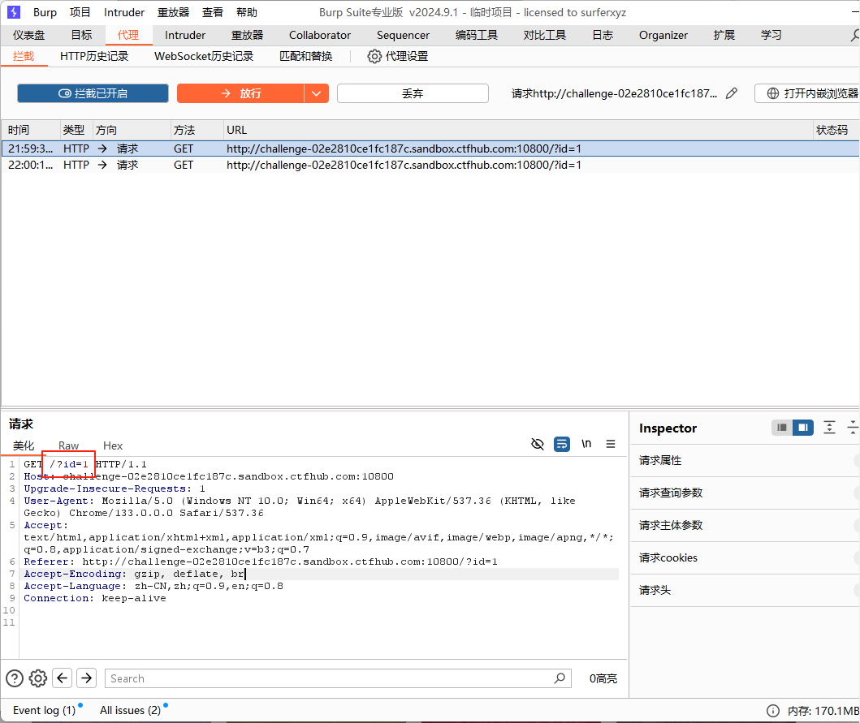Select Raw view tab in request editor
The width and height of the screenshot is (860, 723).
tap(68, 445)
